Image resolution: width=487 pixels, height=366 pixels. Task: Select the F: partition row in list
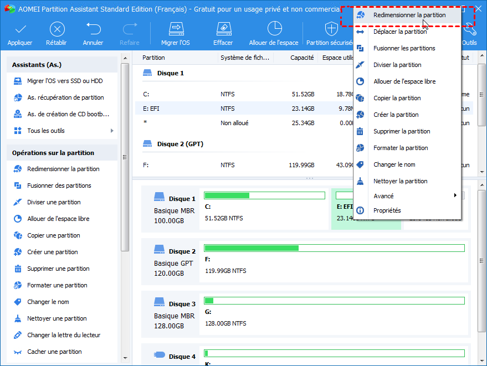point(244,165)
